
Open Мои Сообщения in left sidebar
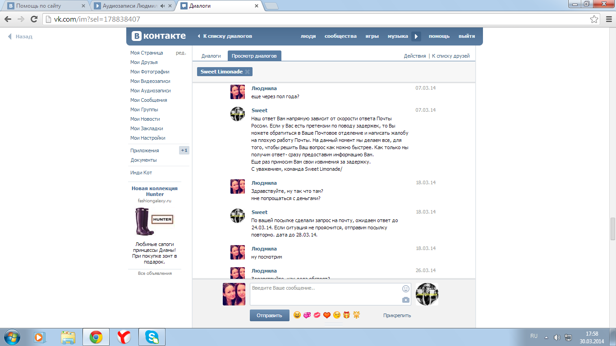(x=148, y=100)
